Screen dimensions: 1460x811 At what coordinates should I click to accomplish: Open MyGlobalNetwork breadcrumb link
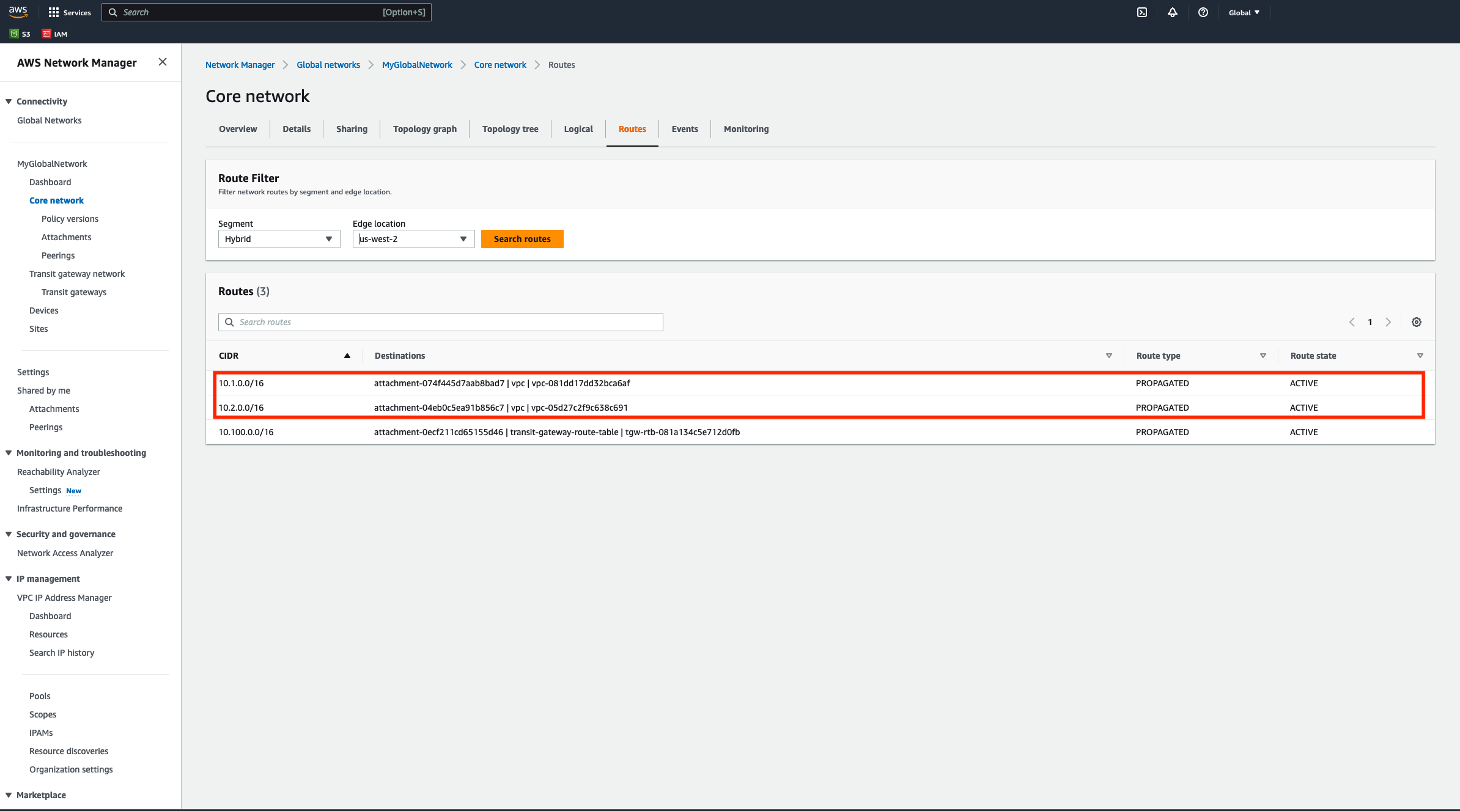[417, 64]
